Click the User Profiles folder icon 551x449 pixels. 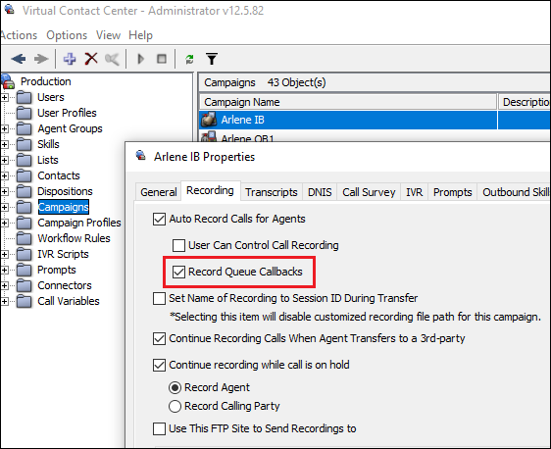[24, 113]
